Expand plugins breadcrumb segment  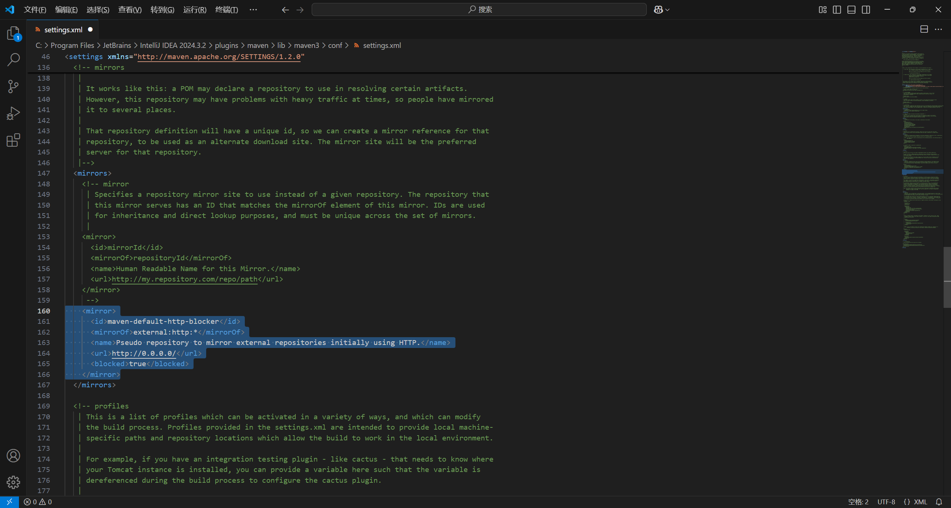click(227, 45)
